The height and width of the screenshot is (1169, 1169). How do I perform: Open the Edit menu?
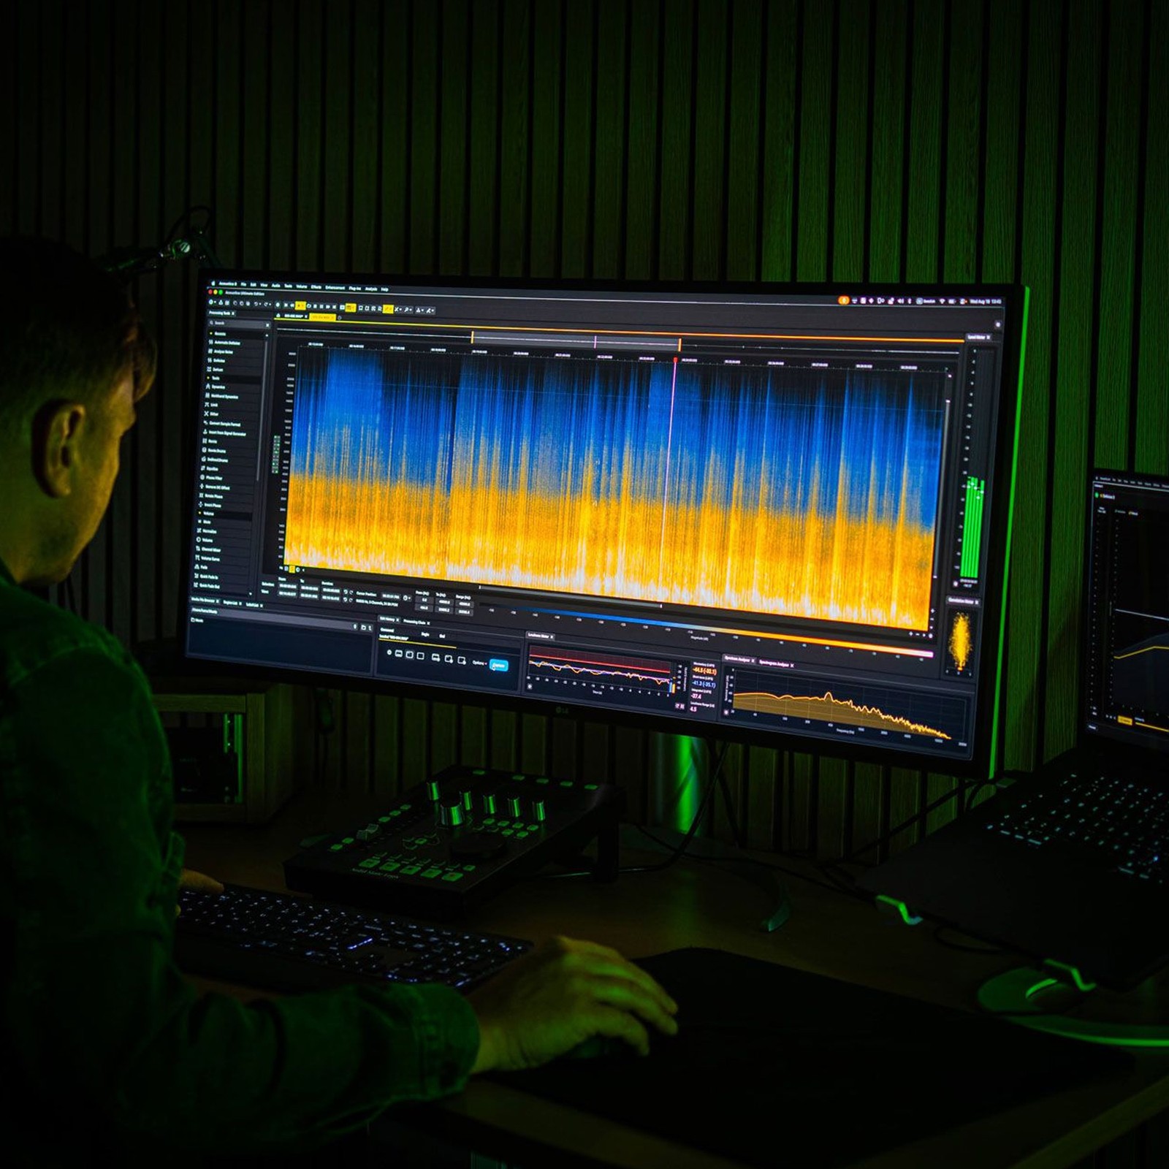[253, 285]
